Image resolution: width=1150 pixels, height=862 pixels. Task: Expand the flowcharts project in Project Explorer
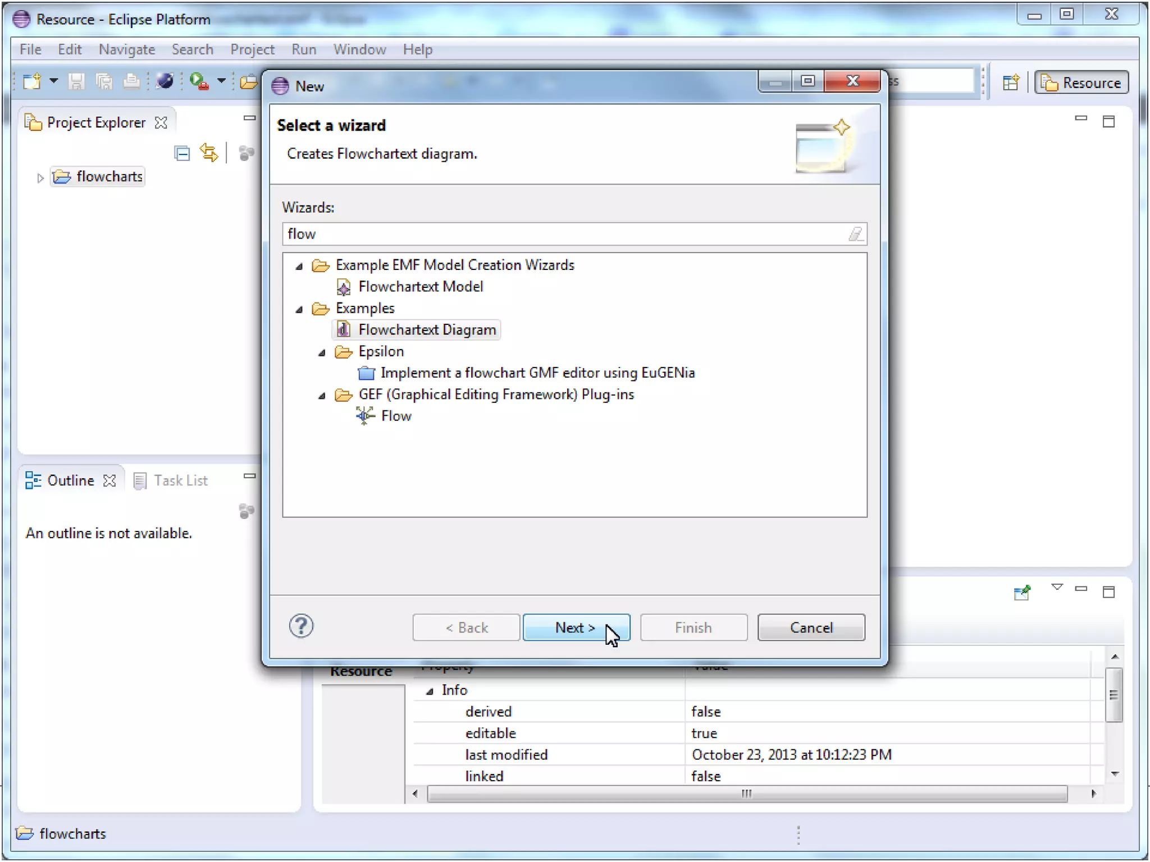click(40, 178)
